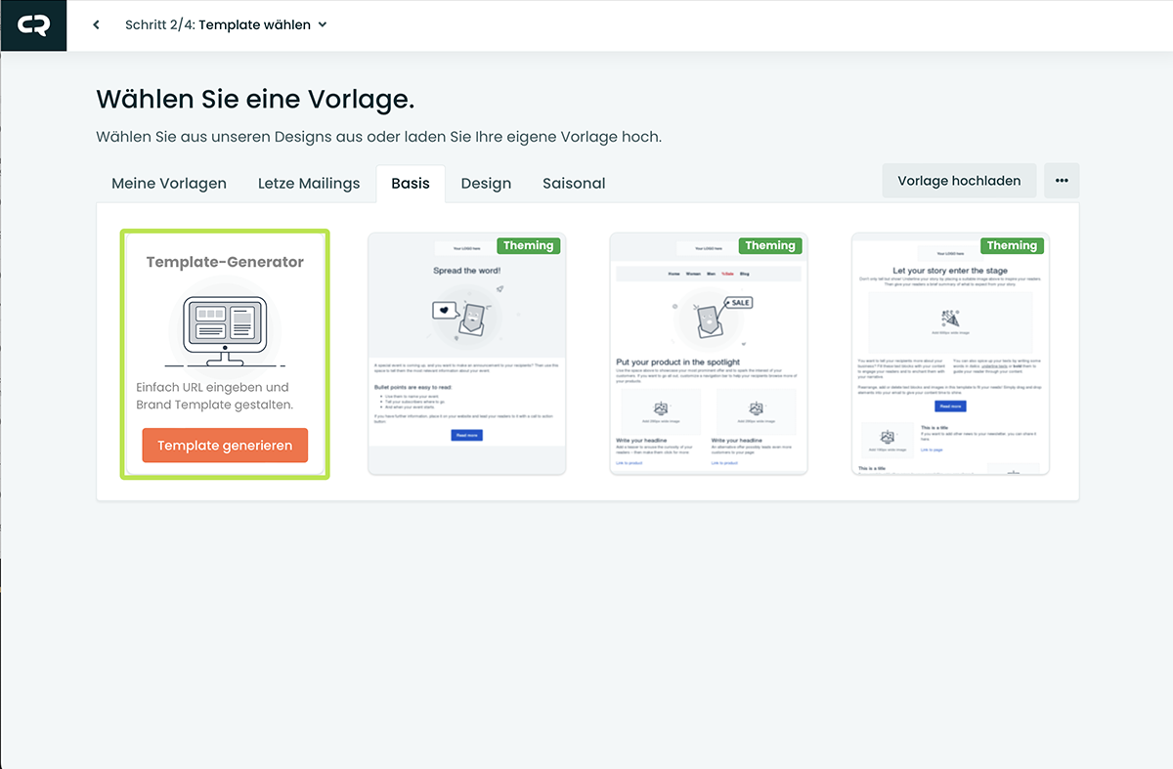1173x769 pixels.
Task: Open the three-dot more options menu
Action: coord(1062,181)
